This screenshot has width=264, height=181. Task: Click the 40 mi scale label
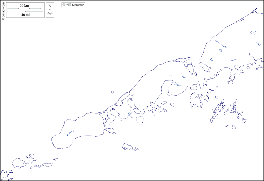pos(25,15)
